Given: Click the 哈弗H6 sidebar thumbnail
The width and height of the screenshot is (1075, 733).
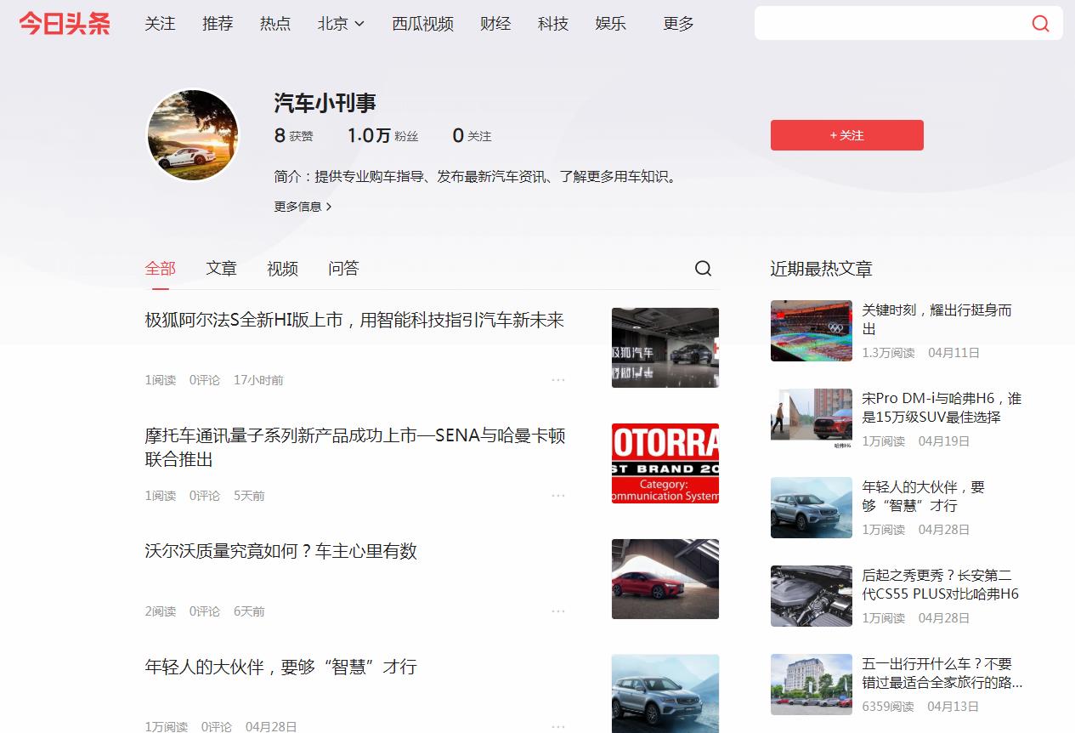Looking at the screenshot, I should pyautogui.click(x=812, y=419).
